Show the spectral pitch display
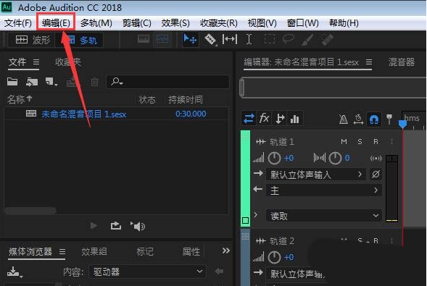 [x=162, y=40]
